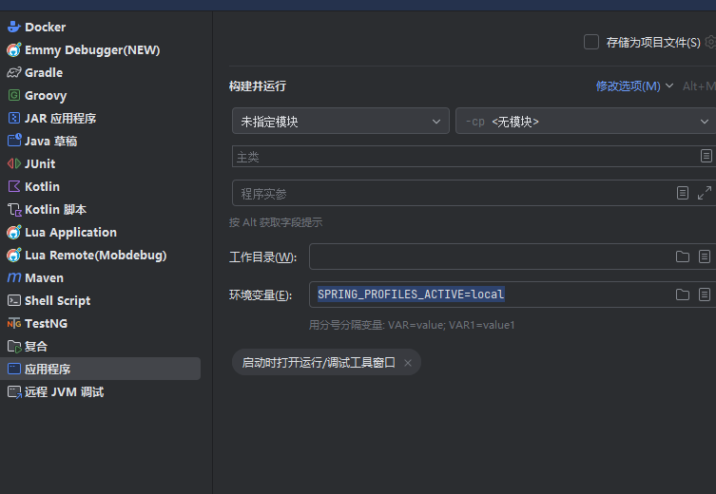The width and height of the screenshot is (716, 494).
Task: Select Lua Application entry
Action: [x=101, y=232]
